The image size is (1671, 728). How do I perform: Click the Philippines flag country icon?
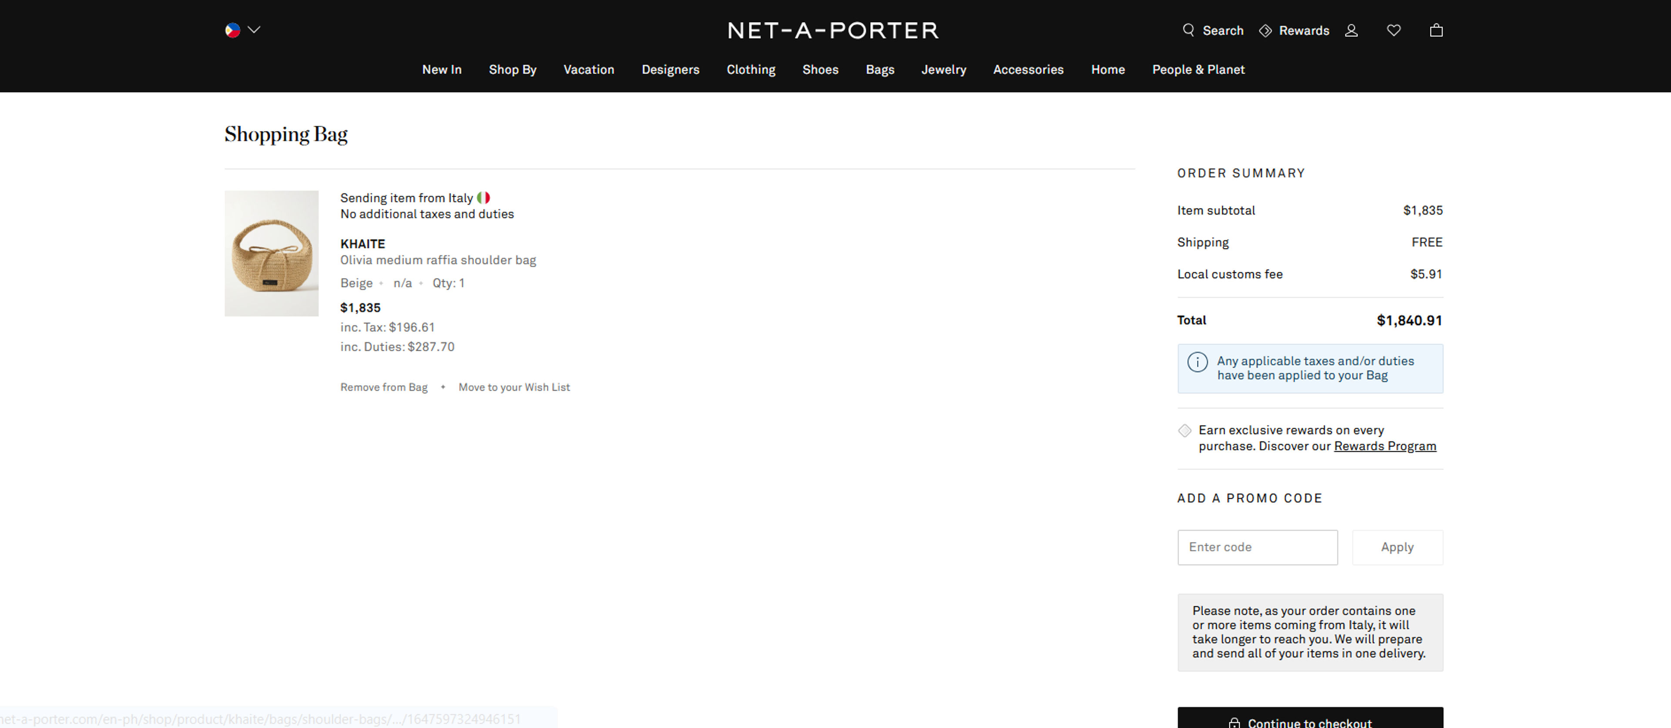click(232, 30)
